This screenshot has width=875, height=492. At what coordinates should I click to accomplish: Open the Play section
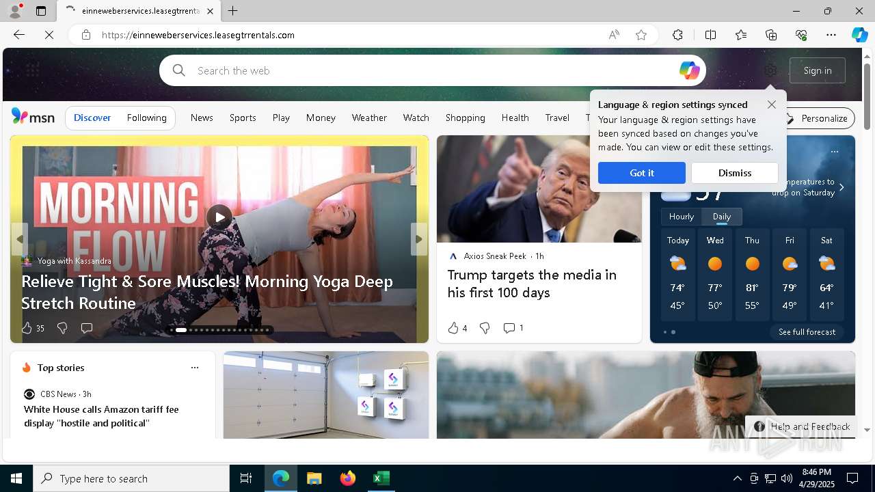(281, 118)
